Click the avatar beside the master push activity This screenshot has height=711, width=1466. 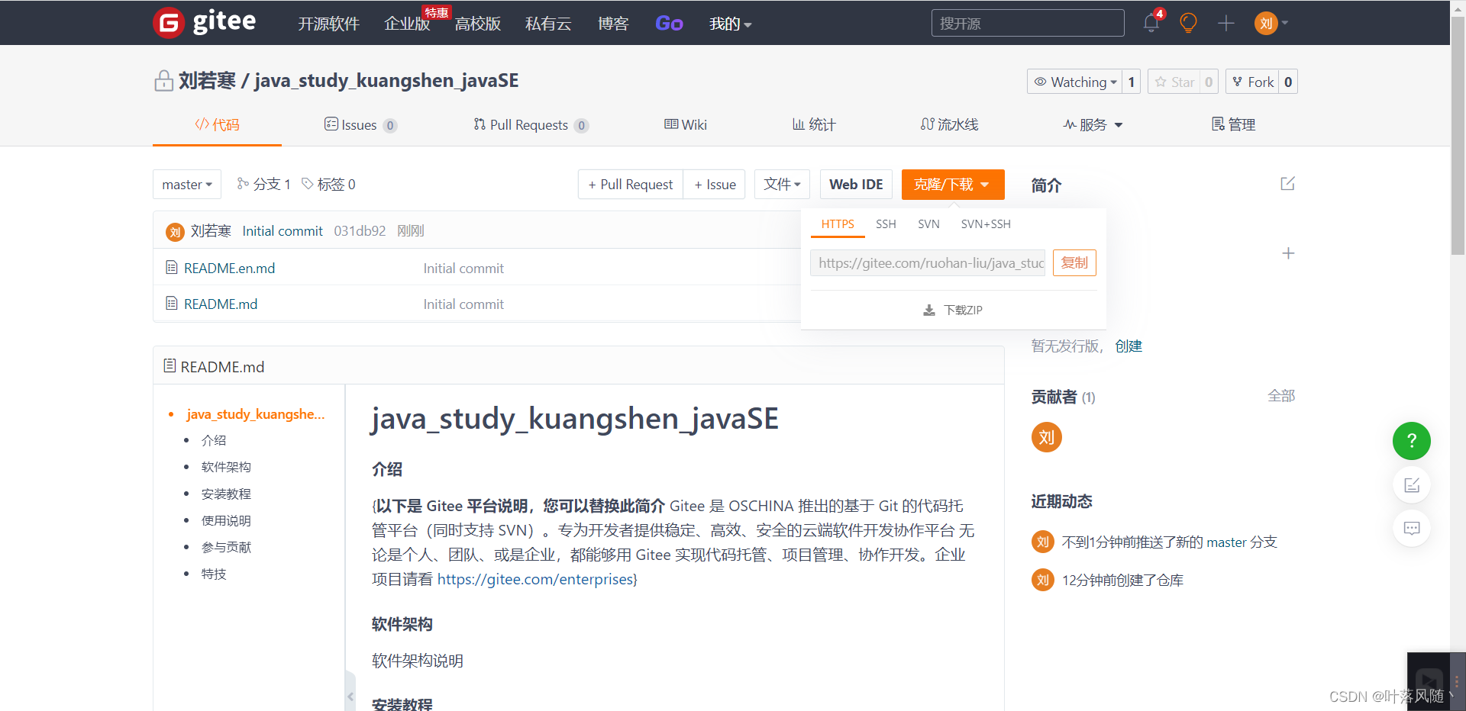1043,542
